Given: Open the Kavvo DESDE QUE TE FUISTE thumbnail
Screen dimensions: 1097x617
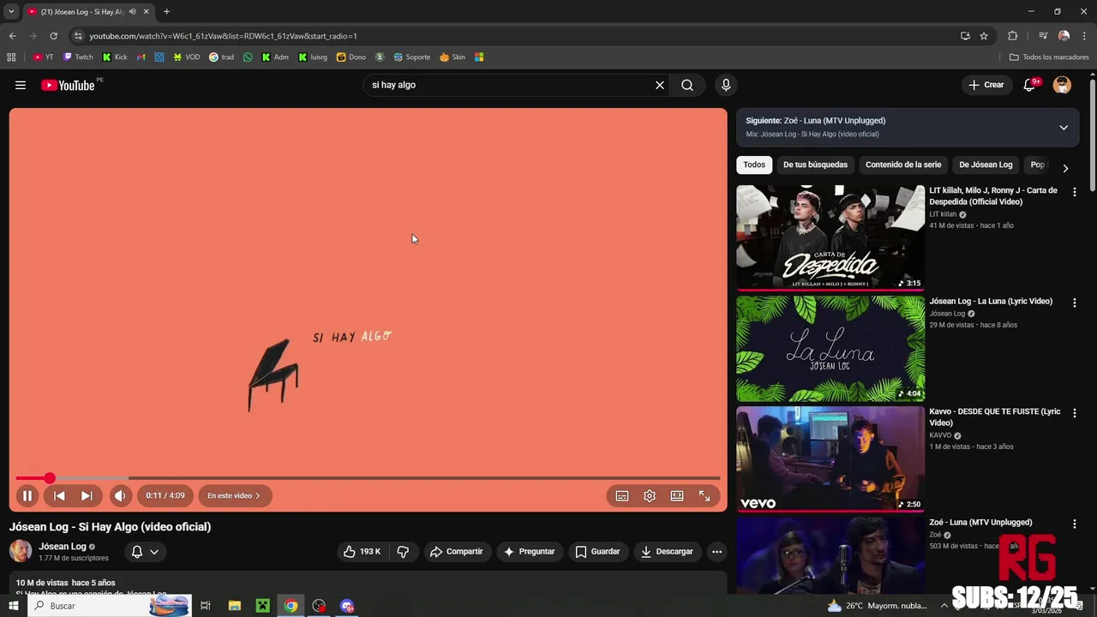Looking at the screenshot, I should click(x=830, y=459).
